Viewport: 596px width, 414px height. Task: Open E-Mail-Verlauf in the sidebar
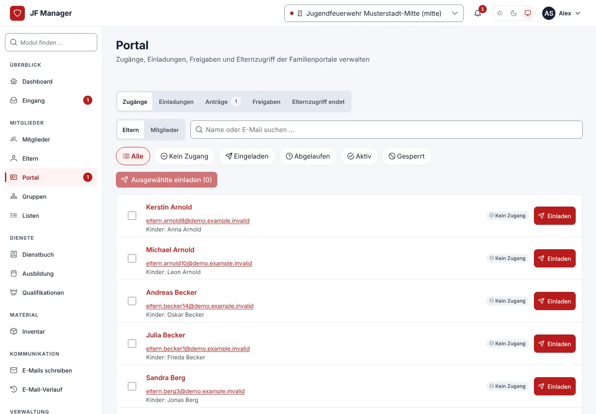pyautogui.click(x=51, y=390)
